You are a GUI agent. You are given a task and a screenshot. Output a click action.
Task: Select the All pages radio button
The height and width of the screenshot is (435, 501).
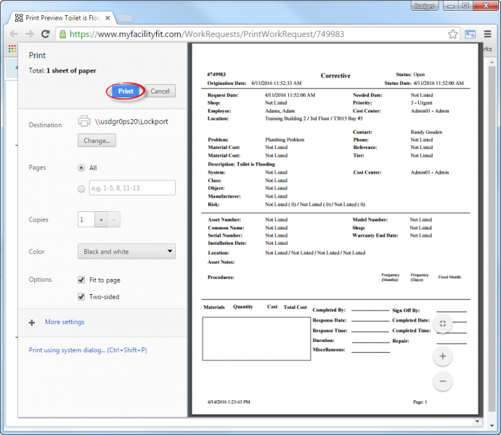[x=81, y=168]
